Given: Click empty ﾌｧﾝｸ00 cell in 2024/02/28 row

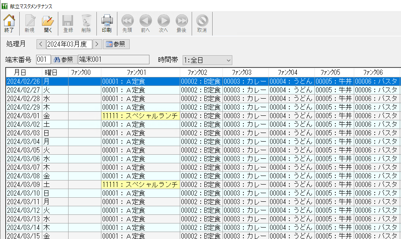Looking at the screenshot, I should click(x=85, y=99).
